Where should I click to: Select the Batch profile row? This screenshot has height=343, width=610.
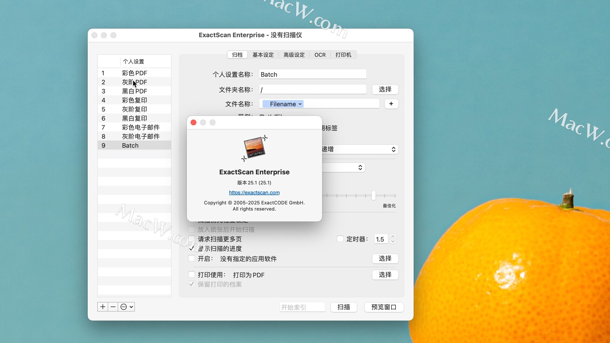coord(134,145)
